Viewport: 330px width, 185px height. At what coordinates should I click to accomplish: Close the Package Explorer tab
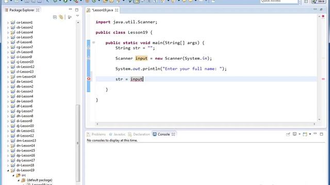tap(38, 10)
